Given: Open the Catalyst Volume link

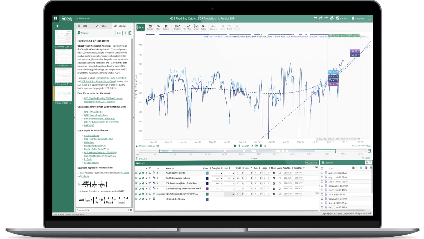Looking at the screenshot, I should (91, 136).
